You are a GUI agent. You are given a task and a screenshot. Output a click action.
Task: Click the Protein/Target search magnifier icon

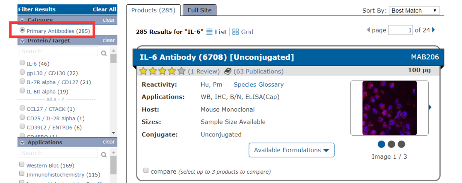tap(104, 53)
